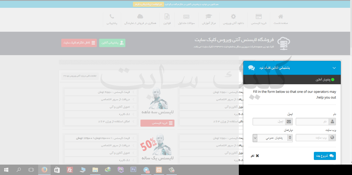Click the gear antivirus download icon
Screen dimensions: 352x175
233,17
